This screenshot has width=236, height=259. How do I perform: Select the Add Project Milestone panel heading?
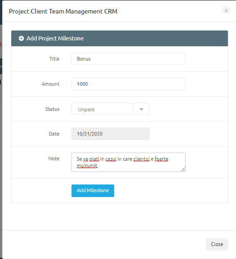point(55,38)
